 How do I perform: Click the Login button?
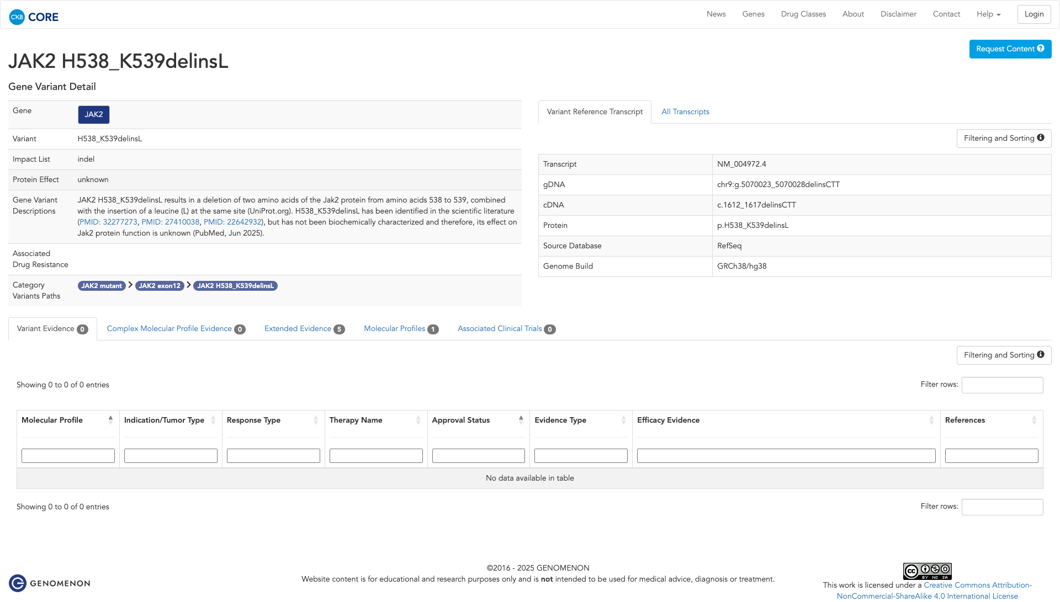pos(1033,14)
